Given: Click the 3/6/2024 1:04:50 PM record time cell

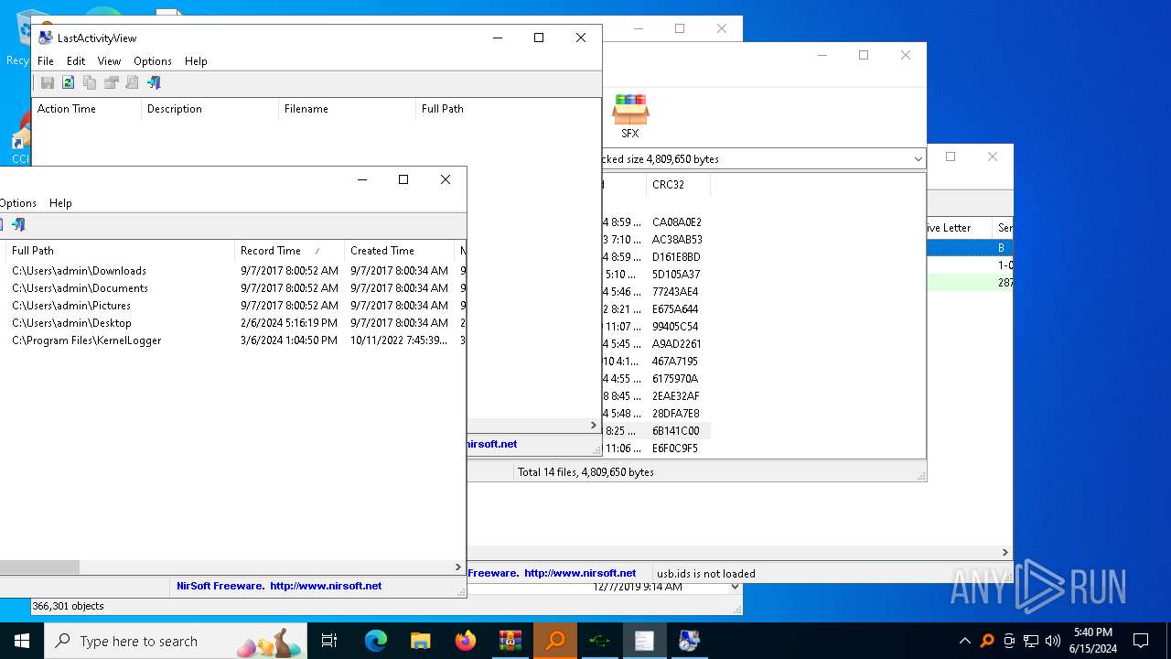Looking at the screenshot, I should pos(289,340).
